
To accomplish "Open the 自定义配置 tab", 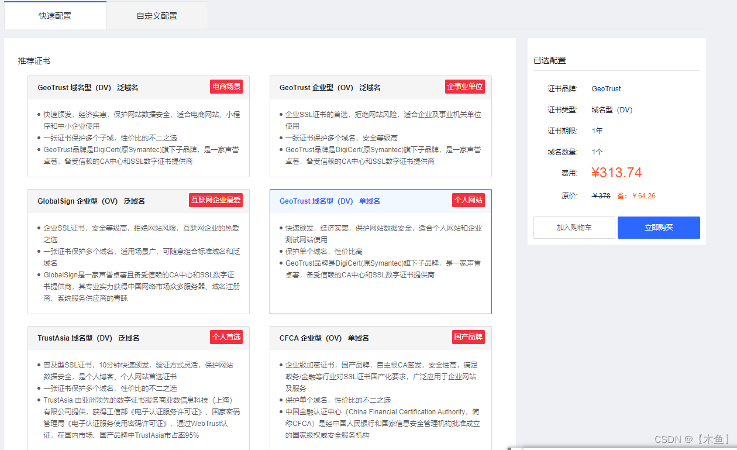I will [157, 16].
